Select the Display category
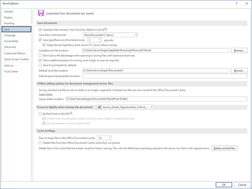This screenshot has height=189, width=252. (x=16, y=17)
